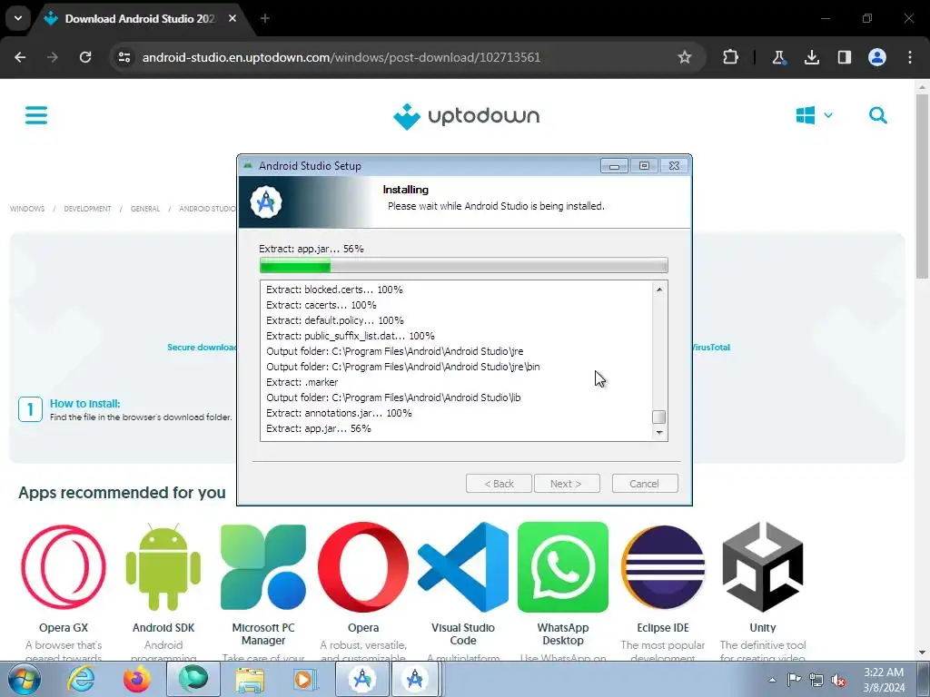
Task: Show browser downloads
Action: [812, 57]
